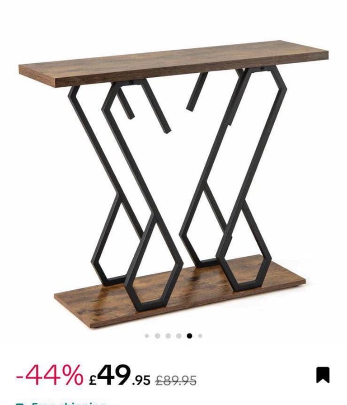Select the first small carousel dot
This screenshot has height=405, width=347.
[x=147, y=336]
